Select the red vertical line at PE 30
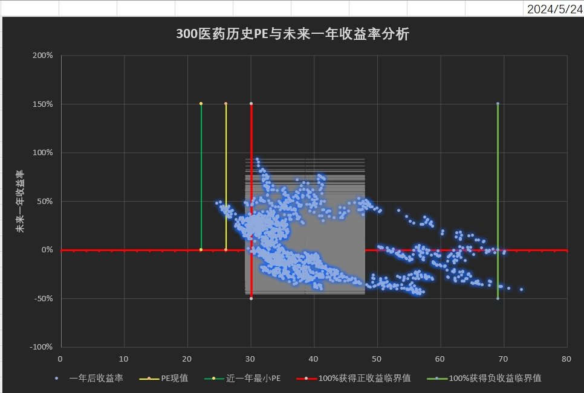The width and height of the screenshot is (584, 393). point(251,201)
